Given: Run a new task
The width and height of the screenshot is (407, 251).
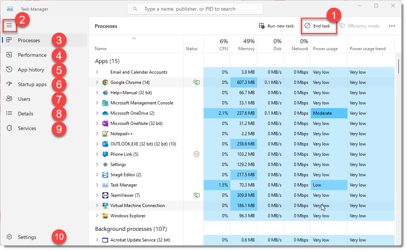Looking at the screenshot, I should click(x=277, y=26).
